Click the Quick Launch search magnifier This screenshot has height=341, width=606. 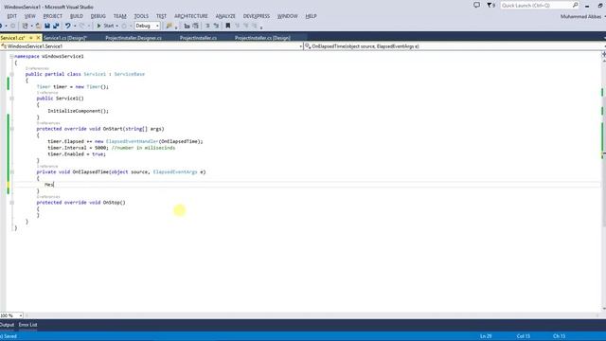coord(575,5)
